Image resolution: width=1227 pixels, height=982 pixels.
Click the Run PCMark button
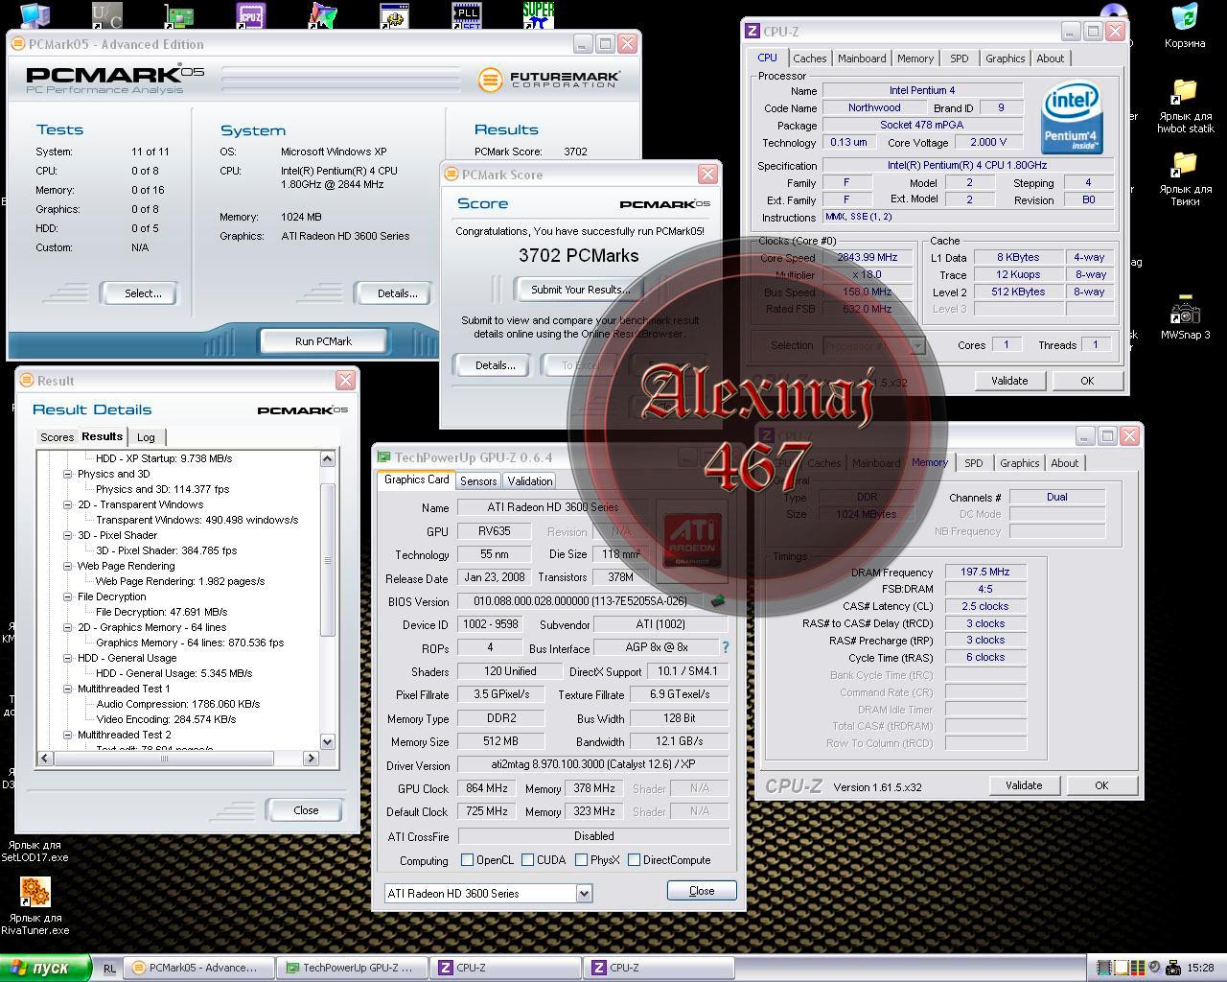[x=323, y=341]
